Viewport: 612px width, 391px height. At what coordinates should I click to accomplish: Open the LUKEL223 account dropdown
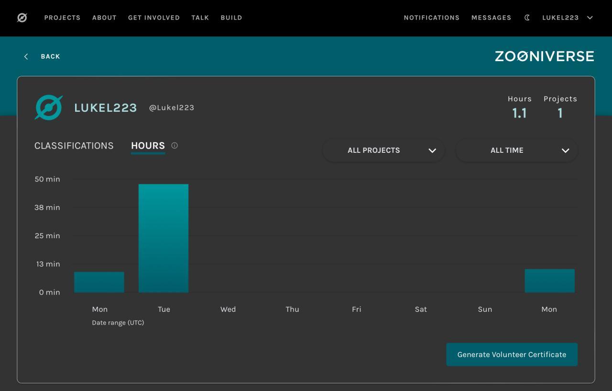coord(568,18)
